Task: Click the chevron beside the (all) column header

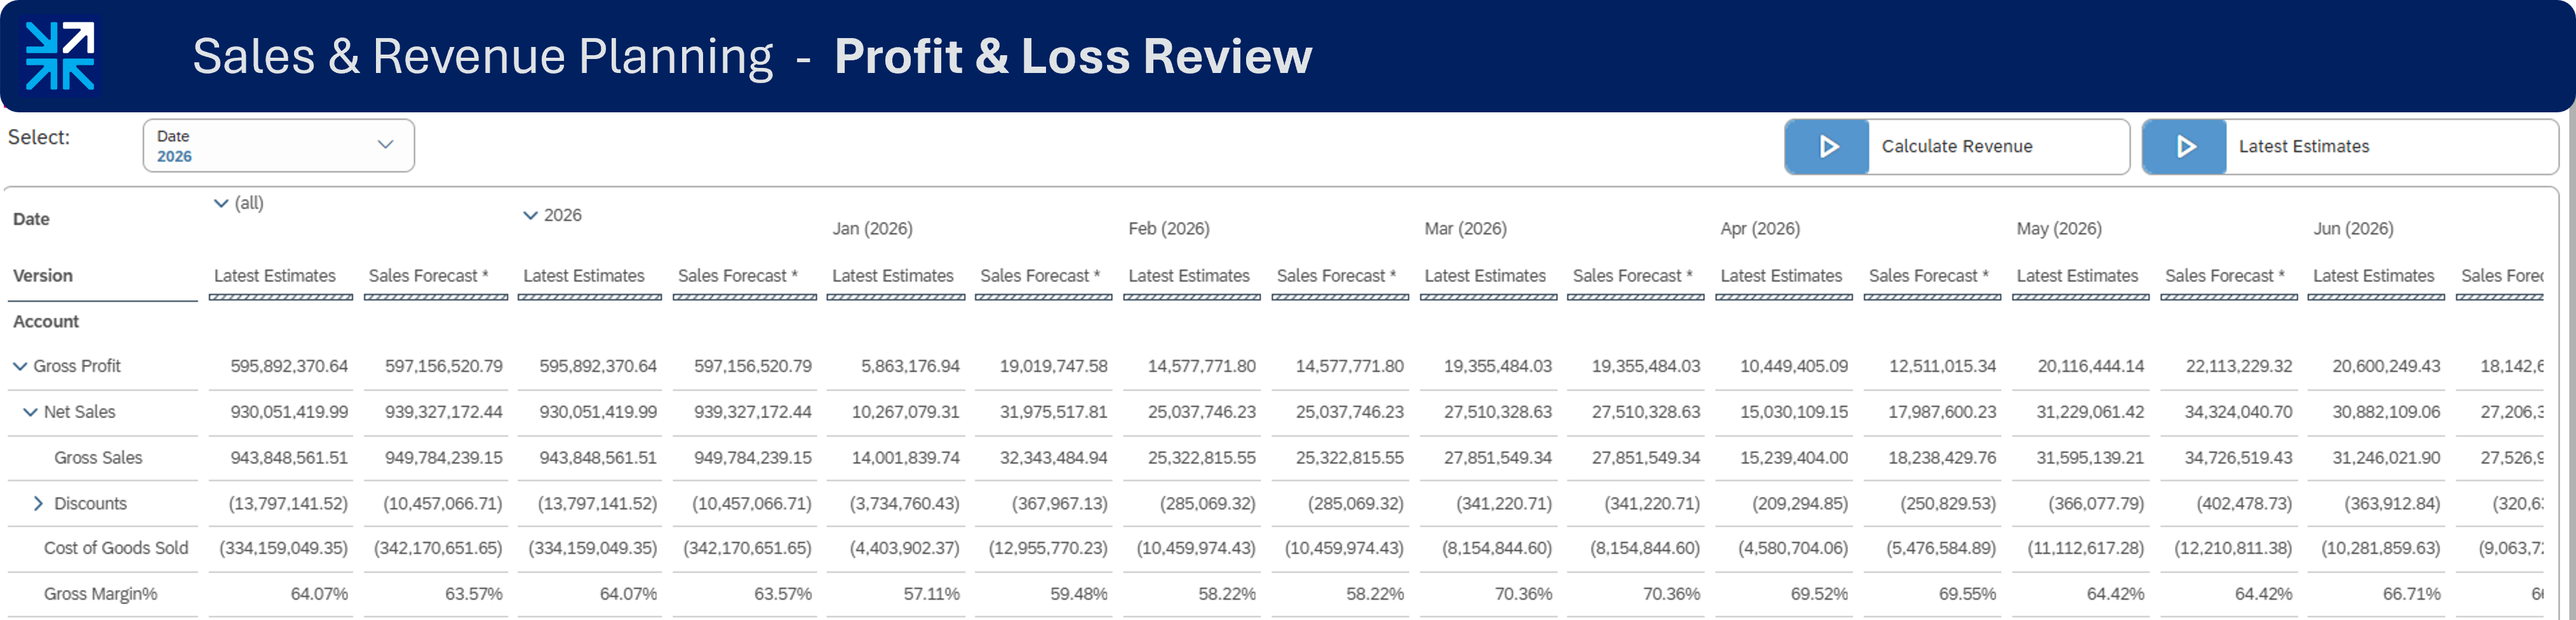Action: click(221, 202)
